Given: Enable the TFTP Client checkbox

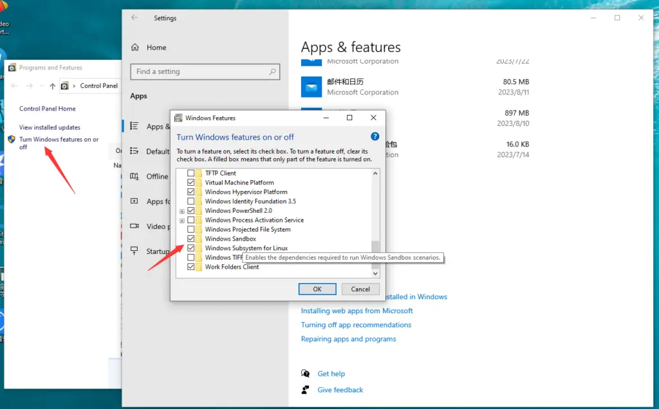Looking at the screenshot, I should click(191, 172).
